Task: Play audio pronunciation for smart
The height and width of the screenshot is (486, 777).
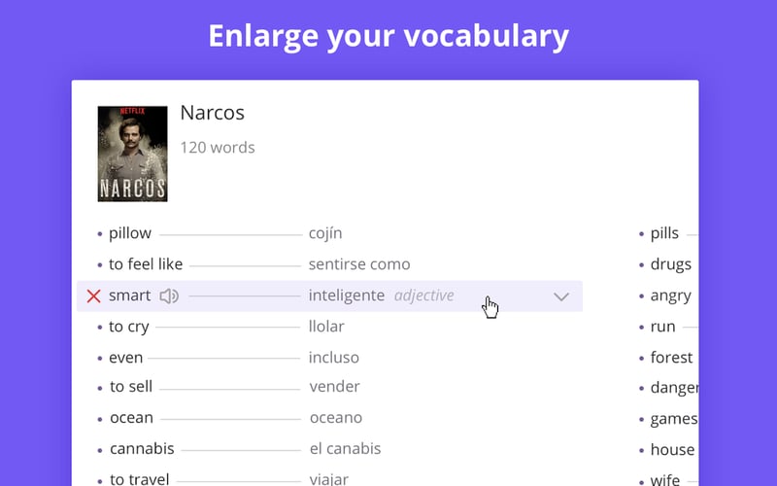Action: (x=169, y=296)
